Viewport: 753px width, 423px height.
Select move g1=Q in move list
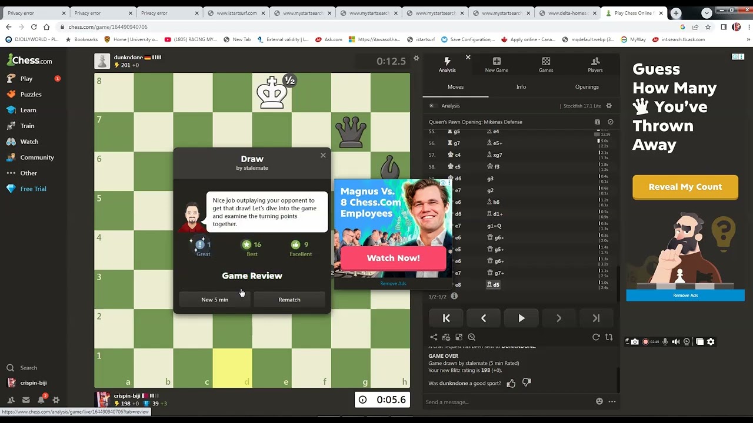pyautogui.click(x=494, y=226)
